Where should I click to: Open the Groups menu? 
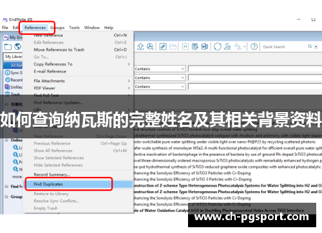[x=57, y=28]
